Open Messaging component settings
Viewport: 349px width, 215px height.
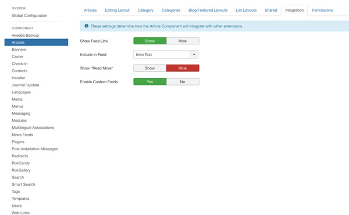tap(21, 113)
